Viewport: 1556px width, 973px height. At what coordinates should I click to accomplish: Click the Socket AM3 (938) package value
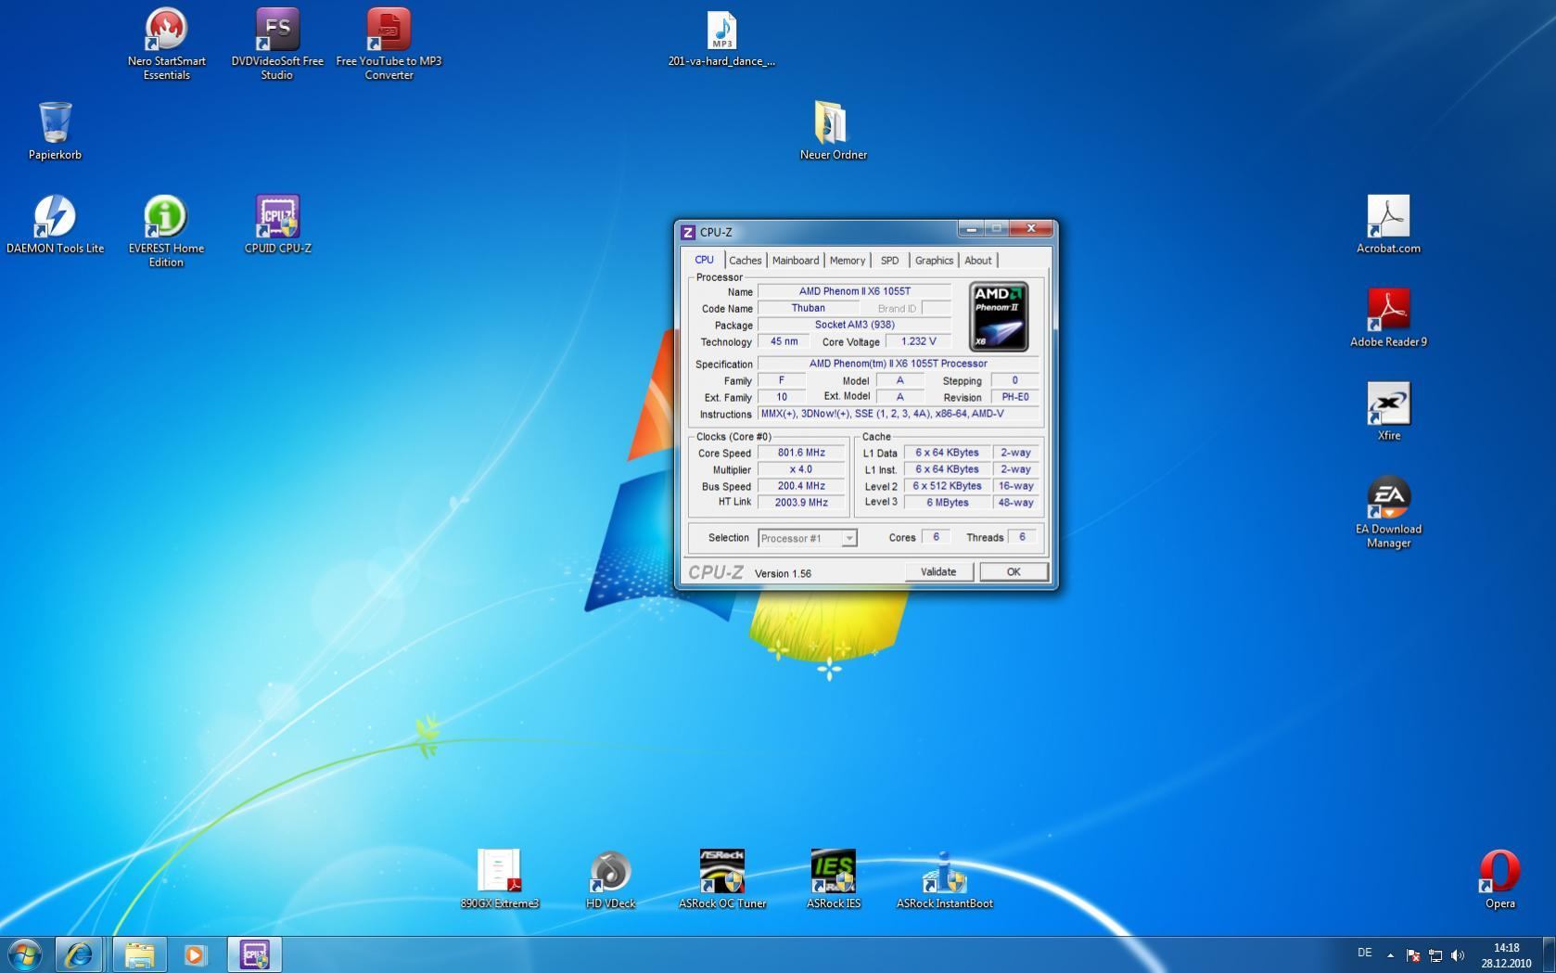pos(854,325)
